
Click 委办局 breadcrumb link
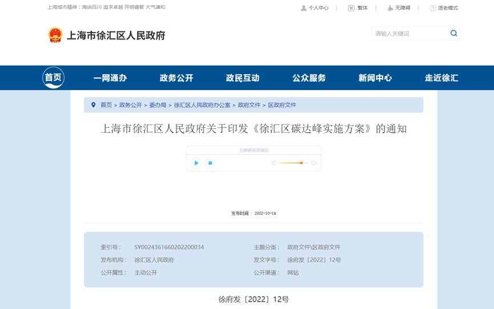[158, 105]
